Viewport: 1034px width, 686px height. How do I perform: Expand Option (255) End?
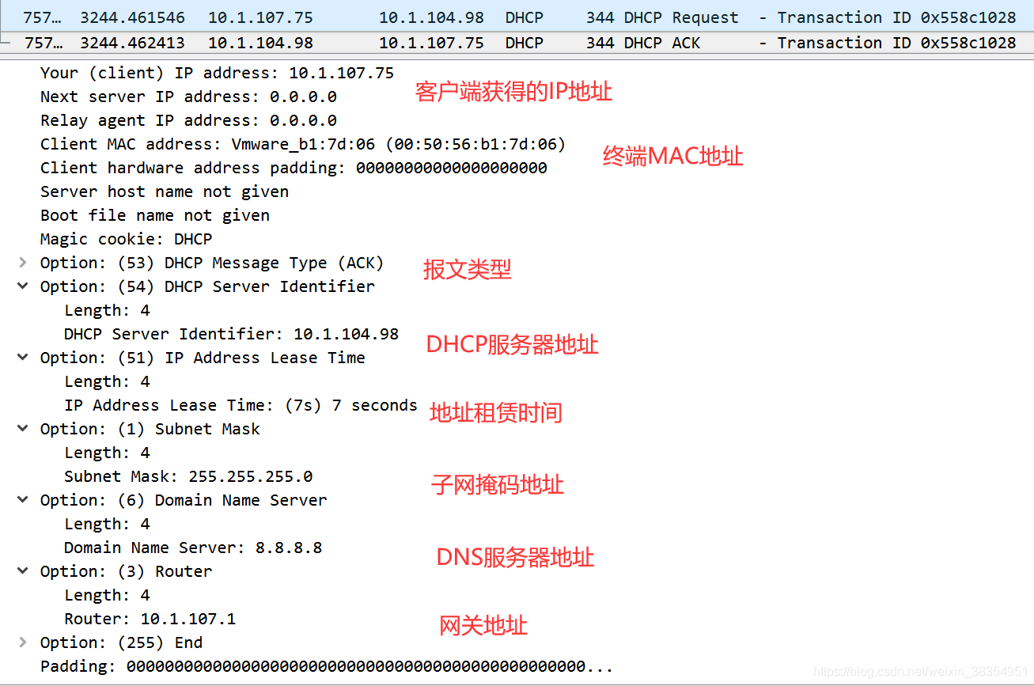(x=23, y=642)
